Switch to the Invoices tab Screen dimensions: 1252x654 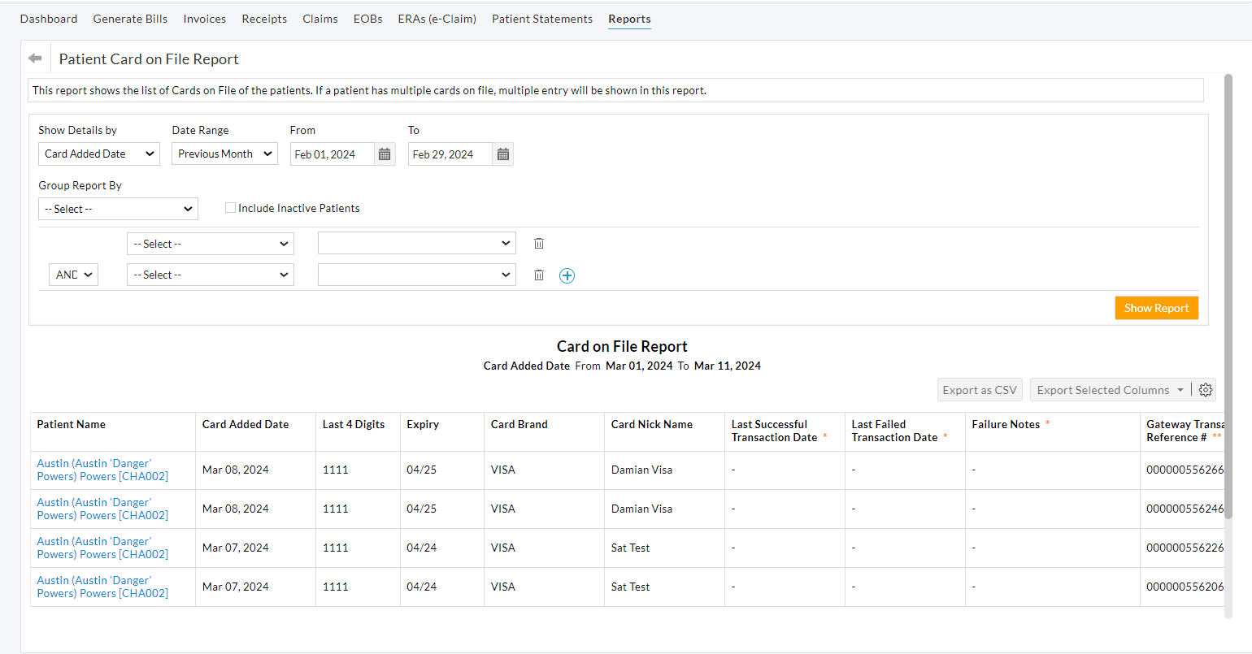click(x=204, y=19)
